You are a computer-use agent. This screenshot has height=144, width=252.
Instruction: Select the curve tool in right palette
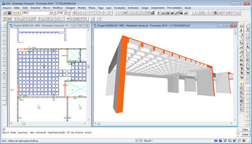pyautogui.click(x=247, y=34)
